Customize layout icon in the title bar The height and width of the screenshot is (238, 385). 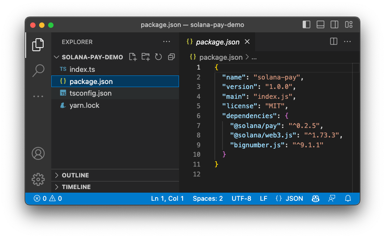click(x=349, y=25)
